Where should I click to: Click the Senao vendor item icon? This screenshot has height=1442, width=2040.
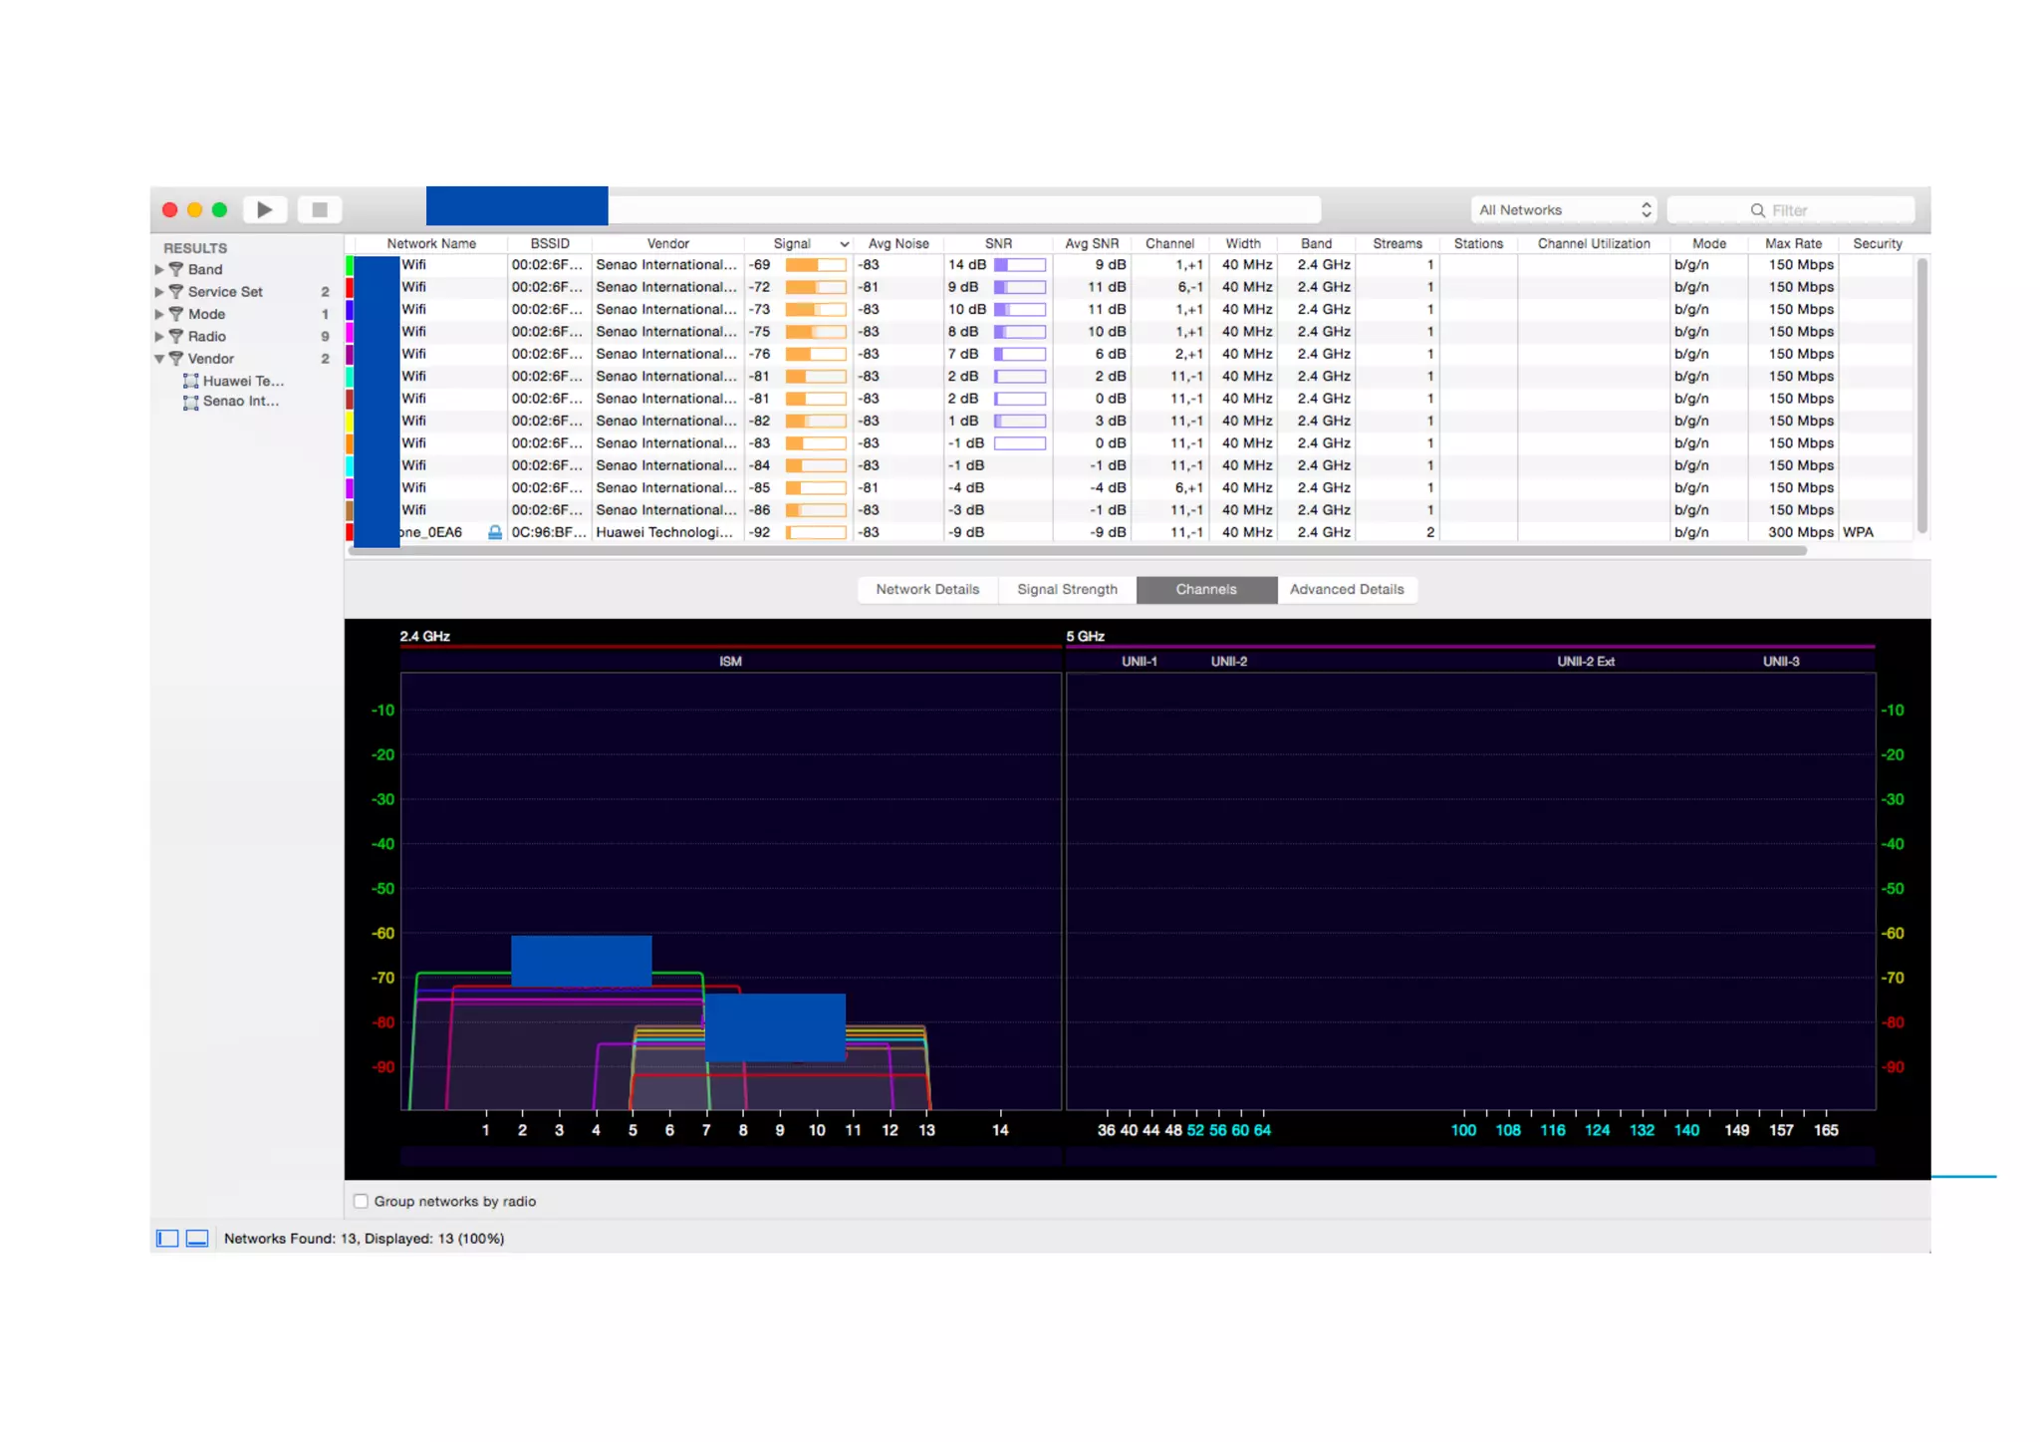(191, 402)
